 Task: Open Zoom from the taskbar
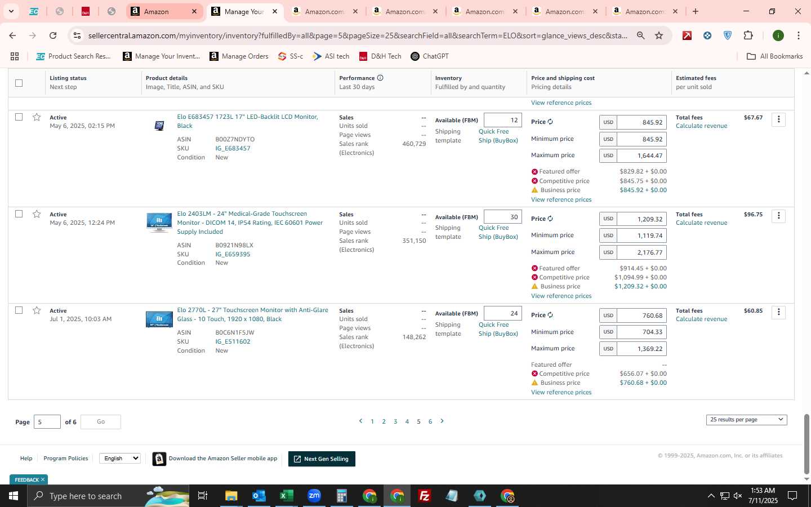(314, 496)
